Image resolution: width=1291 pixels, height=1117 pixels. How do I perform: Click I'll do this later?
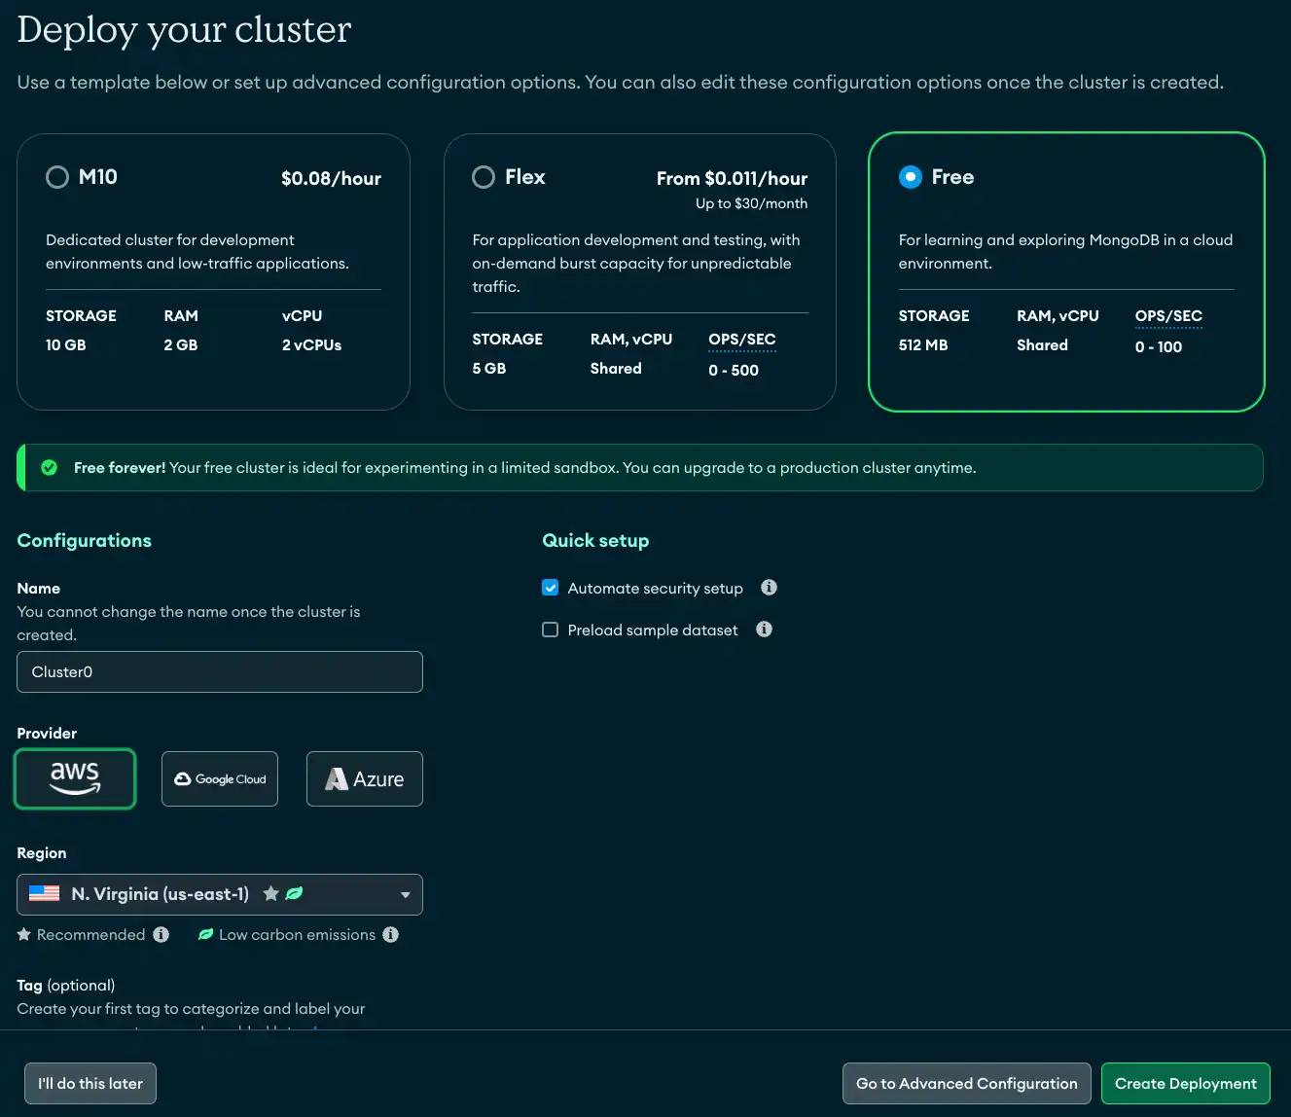click(90, 1083)
